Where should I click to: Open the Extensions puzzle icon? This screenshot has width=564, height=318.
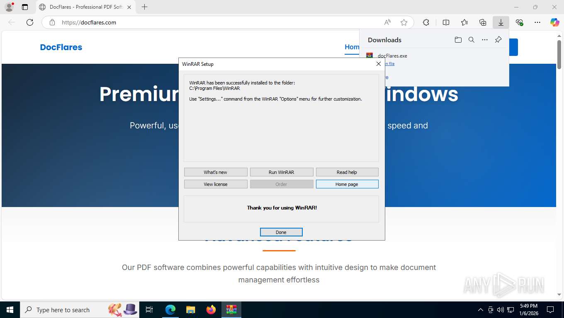pos(426,22)
